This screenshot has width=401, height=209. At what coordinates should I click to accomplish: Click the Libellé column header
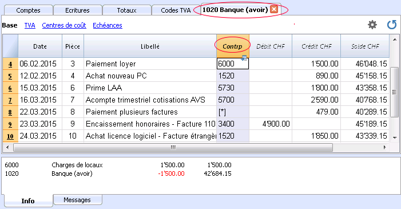pyautogui.click(x=150, y=46)
